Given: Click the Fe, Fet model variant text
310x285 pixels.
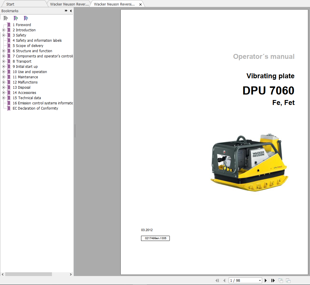Looking at the screenshot, I should [x=284, y=103].
